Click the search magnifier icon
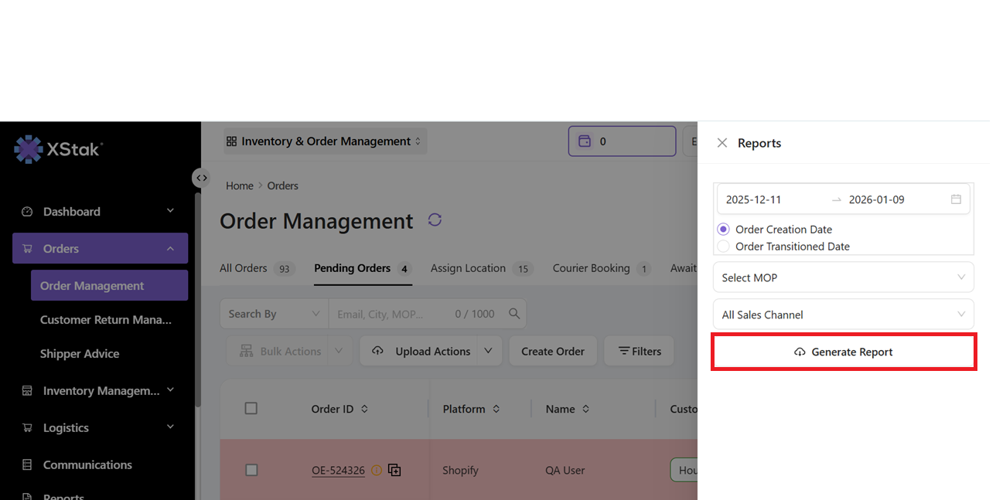 [x=514, y=314]
